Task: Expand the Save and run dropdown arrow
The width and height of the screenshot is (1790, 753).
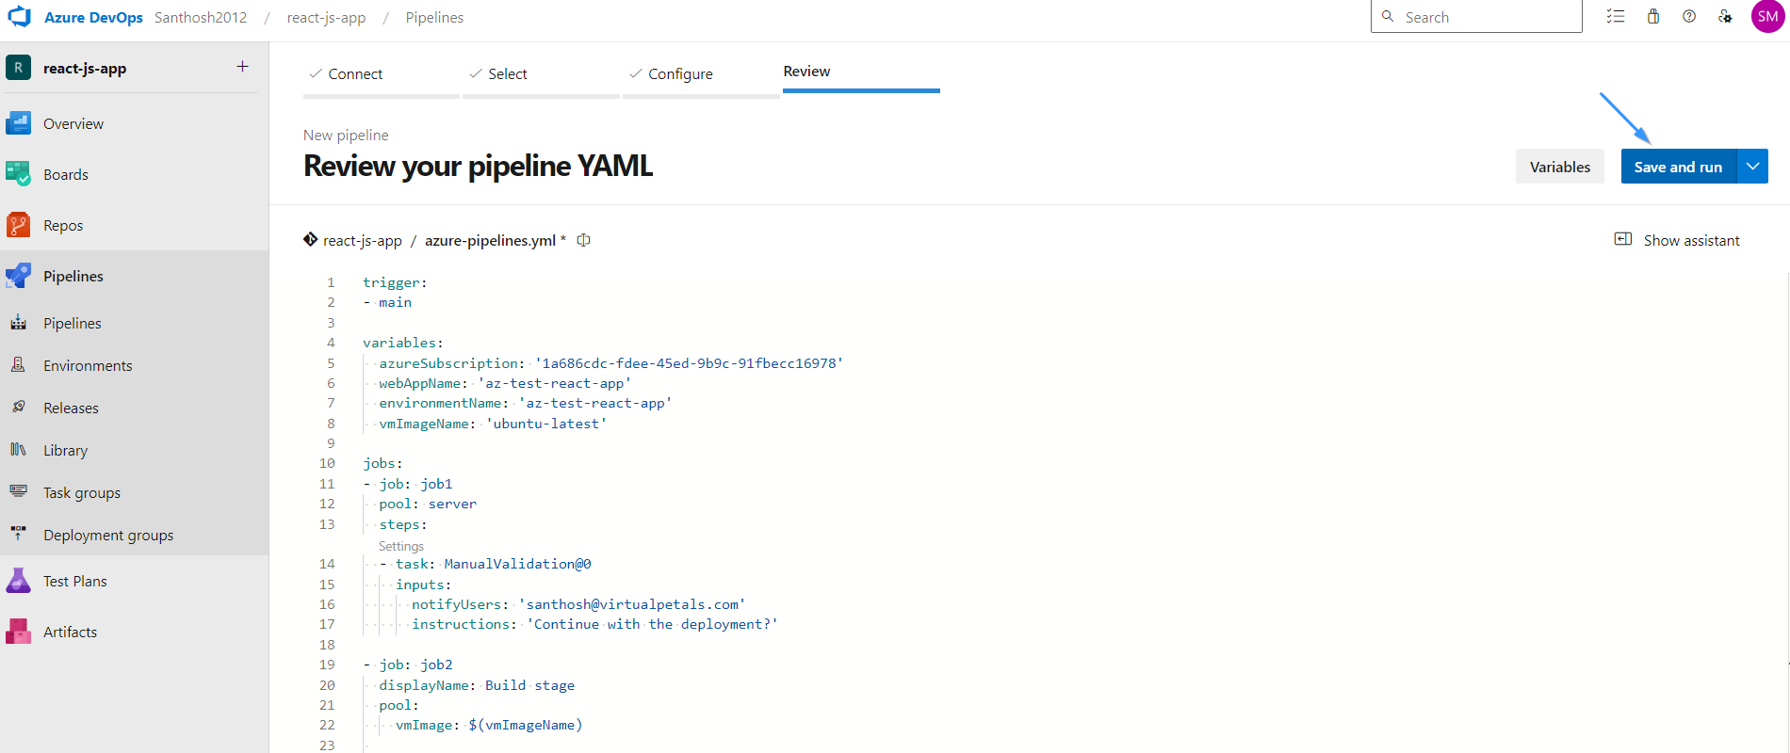Action: pyautogui.click(x=1752, y=167)
